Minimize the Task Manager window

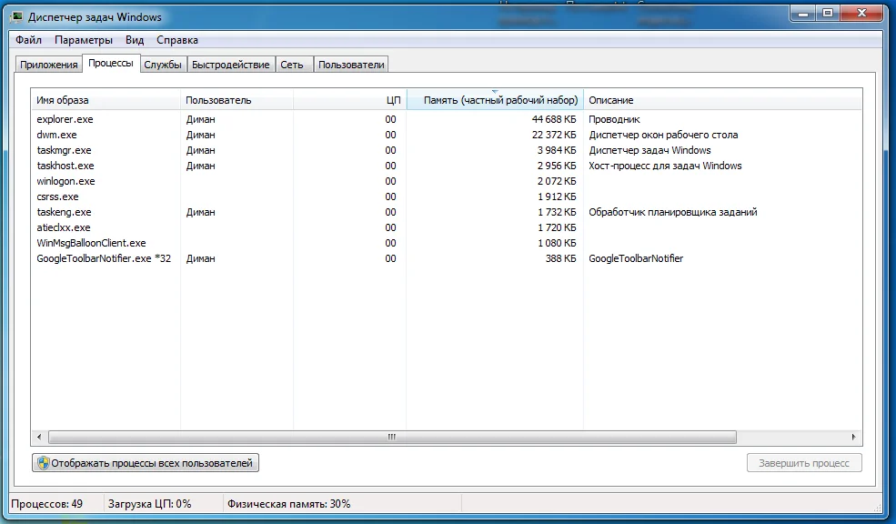(x=803, y=13)
